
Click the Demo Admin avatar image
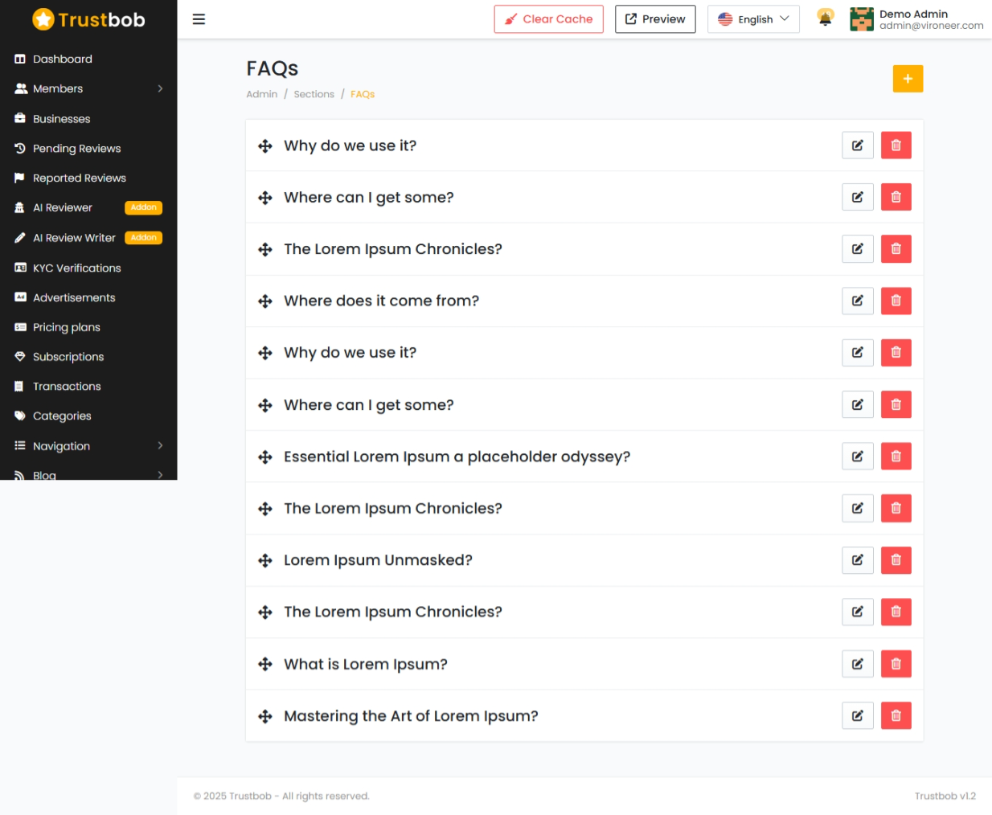862,19
